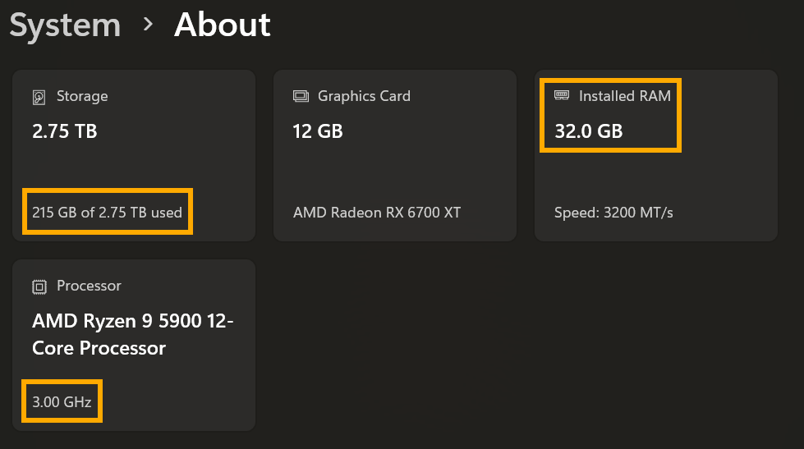The image size is (804, 449).
Task: Click the Processor chip icon
Action: pyautogui.click(x=39, y=286)
